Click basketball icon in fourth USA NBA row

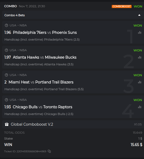6,100
